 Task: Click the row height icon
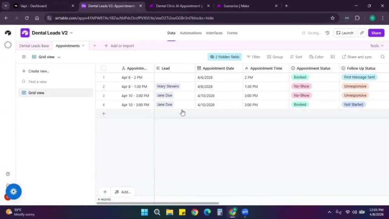point(333,57)
